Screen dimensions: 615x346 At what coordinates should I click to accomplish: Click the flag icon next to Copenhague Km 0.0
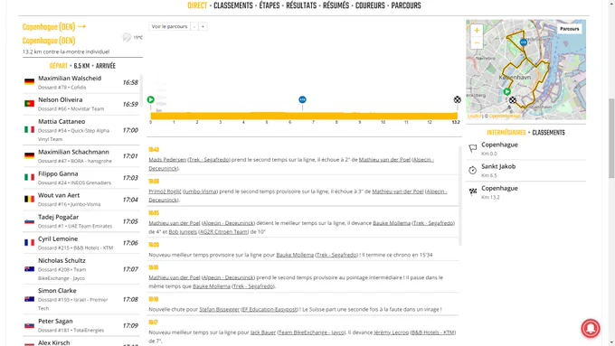[473, 148]
